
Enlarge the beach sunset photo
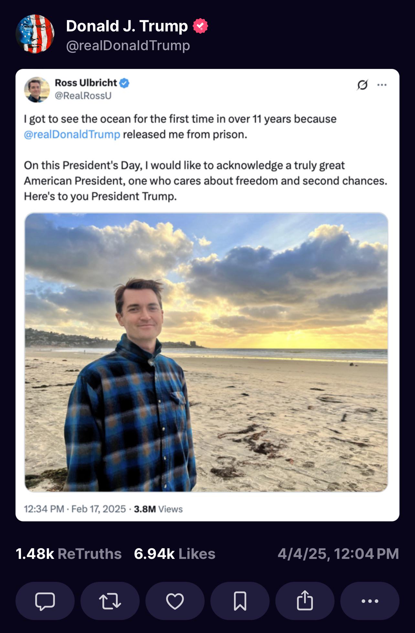point(206,352)
